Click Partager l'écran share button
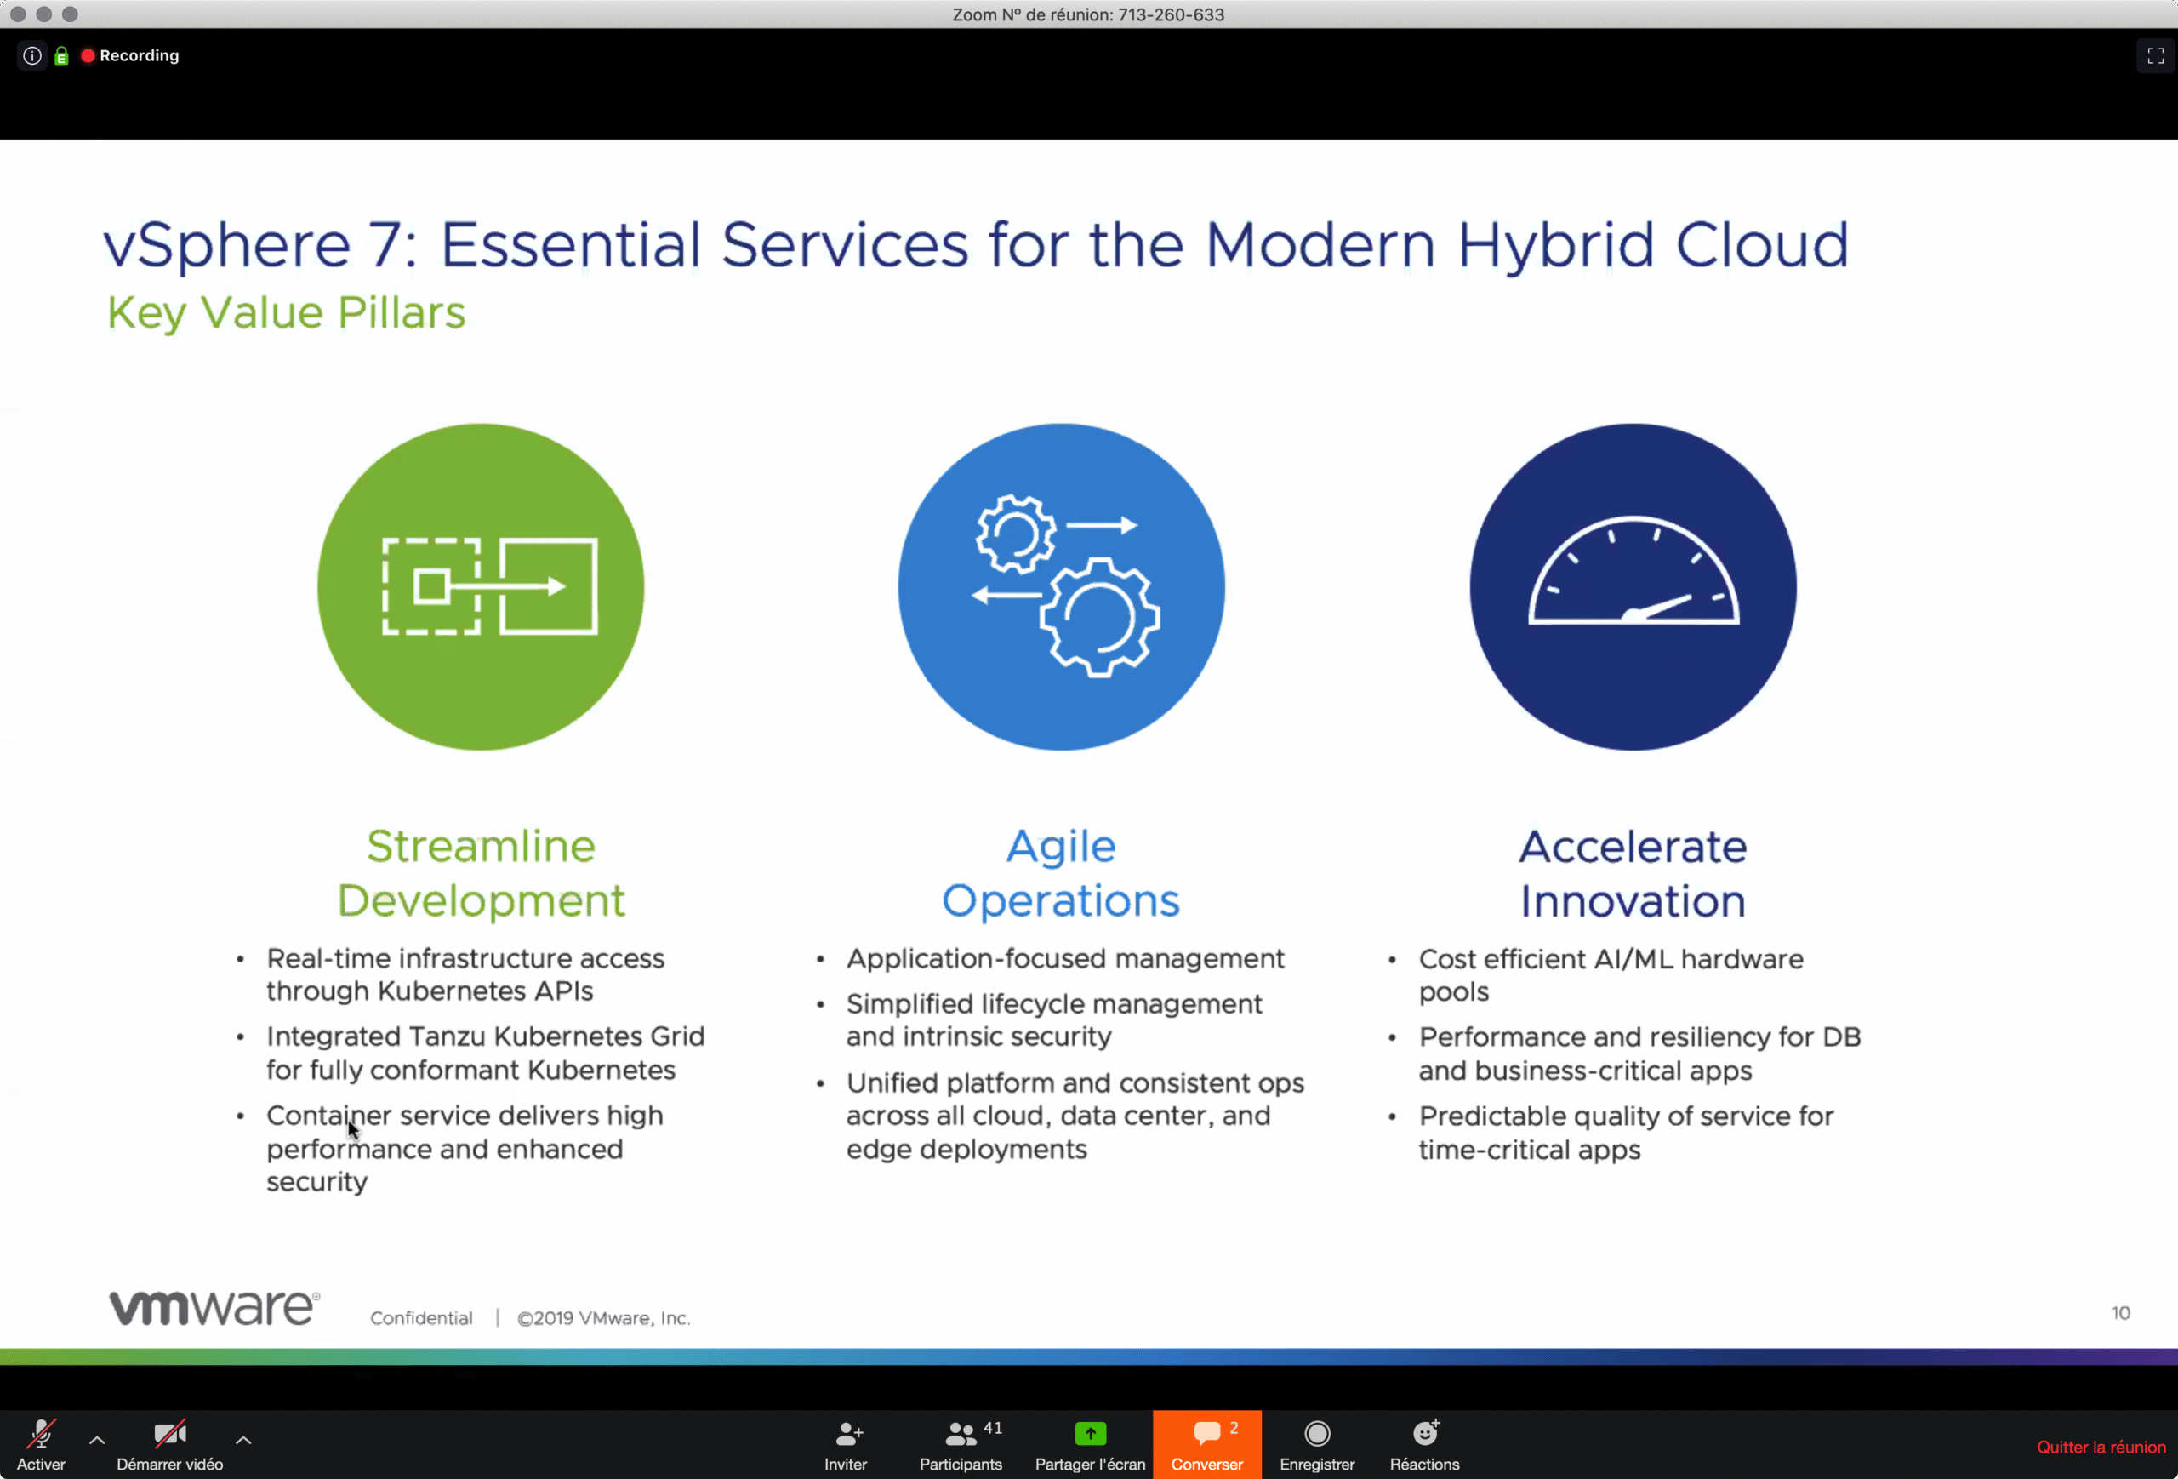The width and height of the screenshot is (2178, 1479). [1090, 1443]
